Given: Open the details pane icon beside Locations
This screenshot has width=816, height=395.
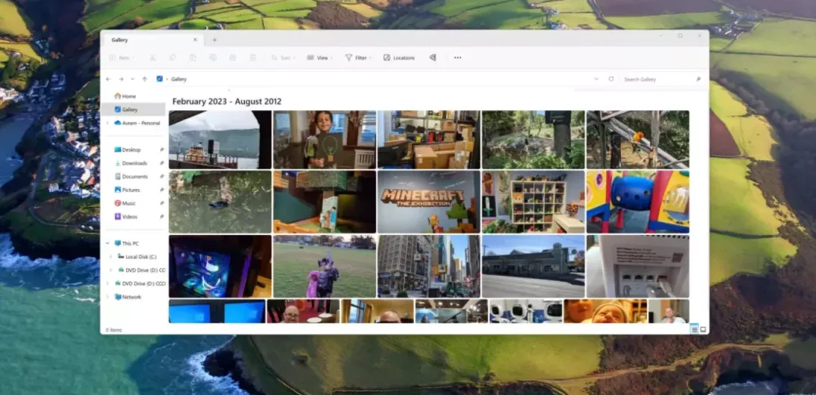Looking at the screenshot, I should tap(432, 57).
